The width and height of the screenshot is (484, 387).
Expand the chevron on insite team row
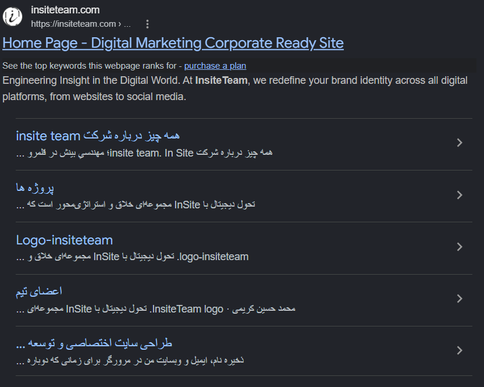click(460, 143)
